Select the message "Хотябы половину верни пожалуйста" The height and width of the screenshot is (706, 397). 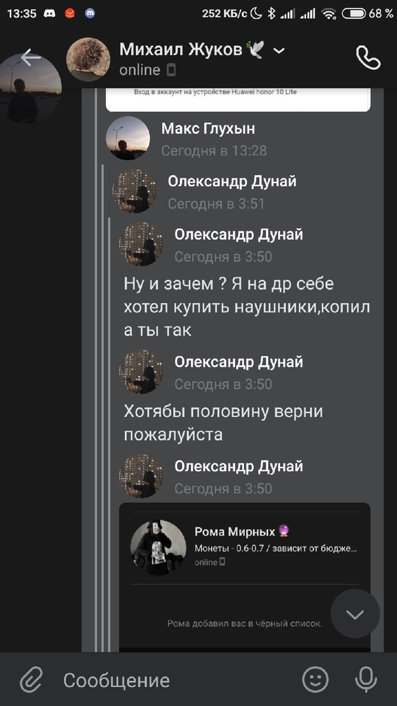click(x=224, y=422)
